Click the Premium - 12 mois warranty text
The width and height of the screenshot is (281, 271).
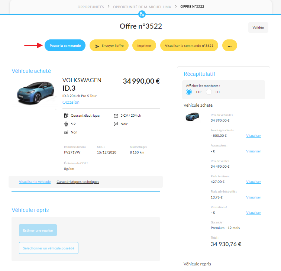pos(225,228)
